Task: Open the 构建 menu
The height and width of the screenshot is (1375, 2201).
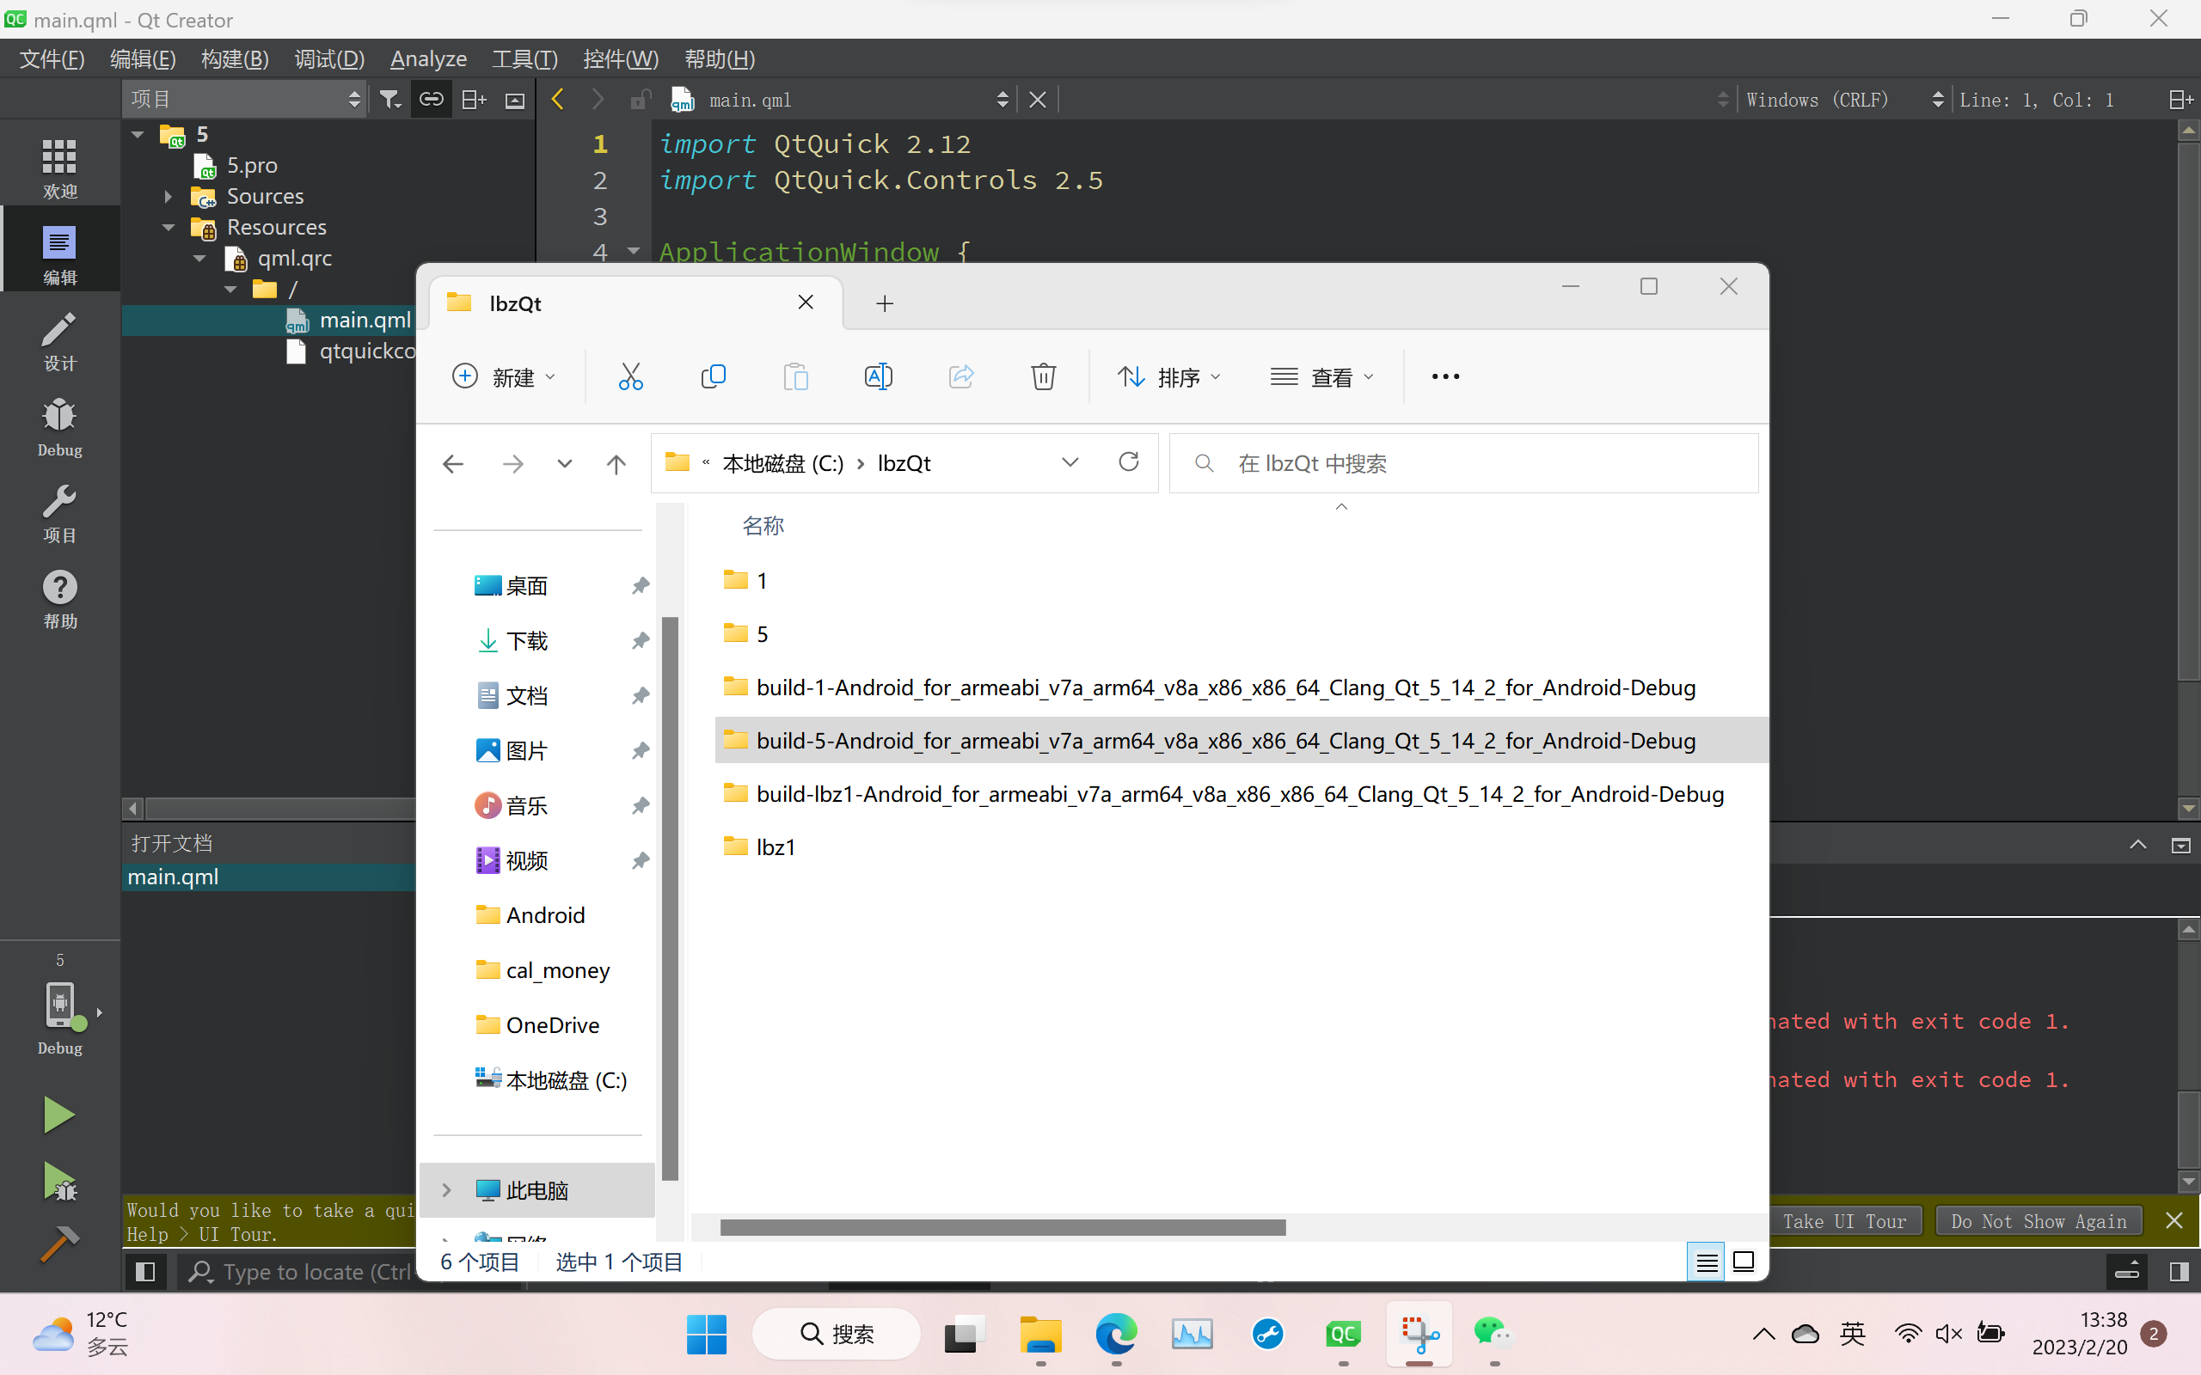Action: 234,58
